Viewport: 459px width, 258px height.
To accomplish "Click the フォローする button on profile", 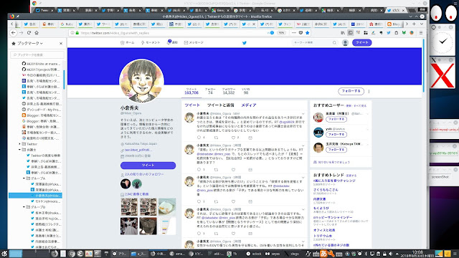I will (351, 91).
